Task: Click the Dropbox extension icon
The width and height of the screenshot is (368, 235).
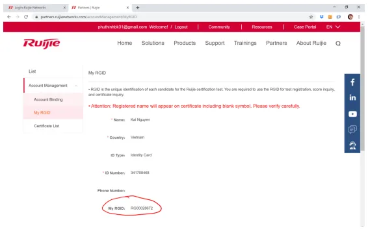Action: (x=322, y=17)
